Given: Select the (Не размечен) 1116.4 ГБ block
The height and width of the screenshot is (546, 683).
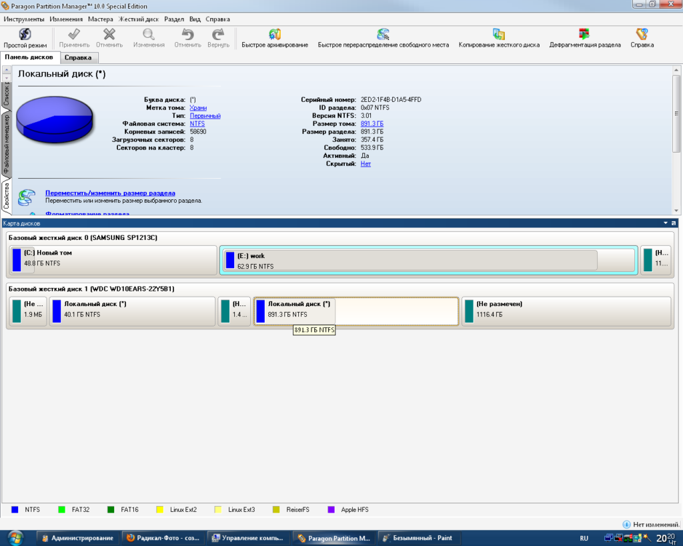Looking at the screenshot, I should (x=566, y=311).
